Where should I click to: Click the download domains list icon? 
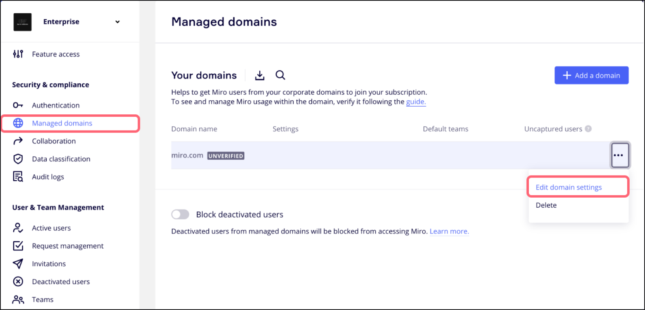[260, 75]
